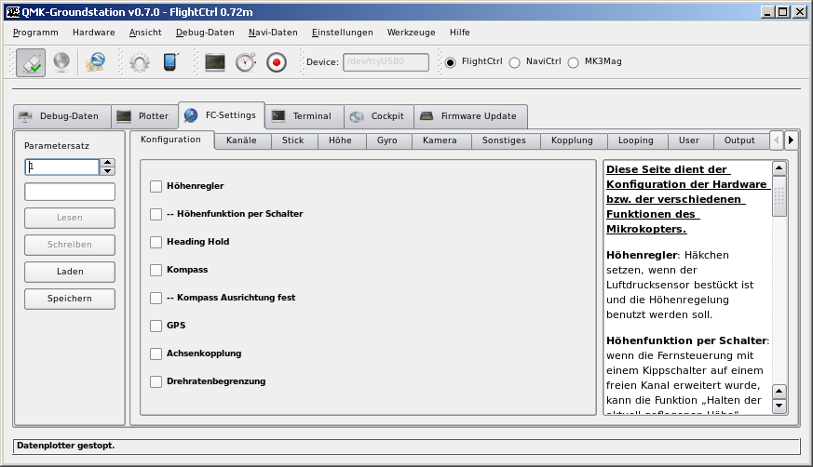Click the Laden button
The height and width of the screenshot is (467, 813).
pos(70,272)
